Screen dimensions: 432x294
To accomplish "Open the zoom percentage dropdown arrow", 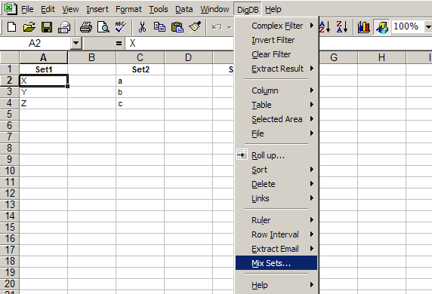I will (428, 27).
